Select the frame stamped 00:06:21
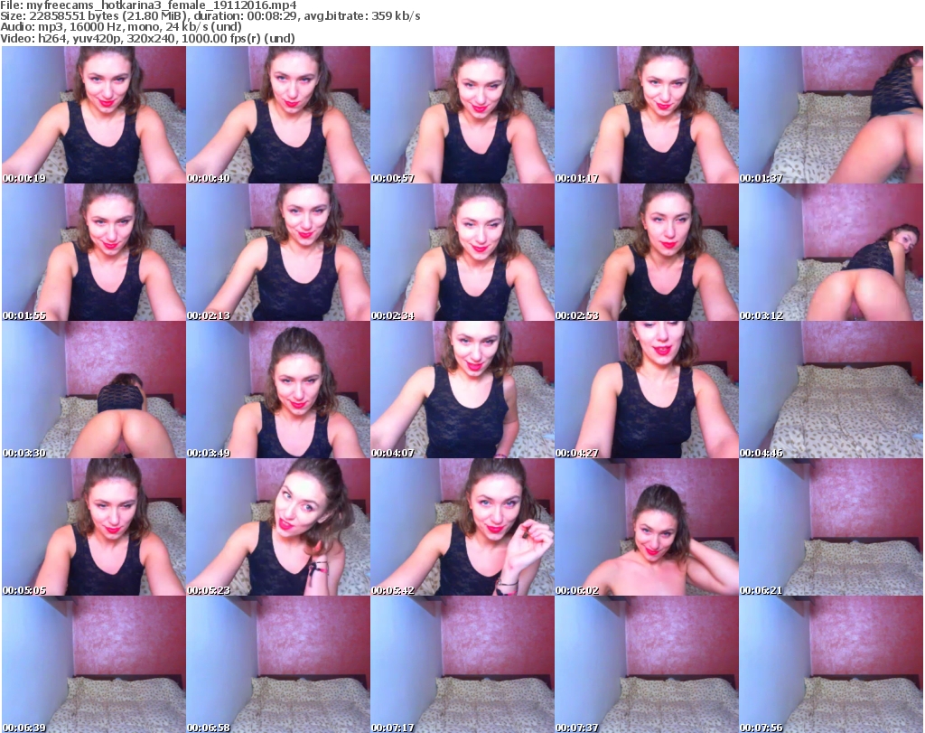Screen dimensions: 925x733 coord(831,527)
